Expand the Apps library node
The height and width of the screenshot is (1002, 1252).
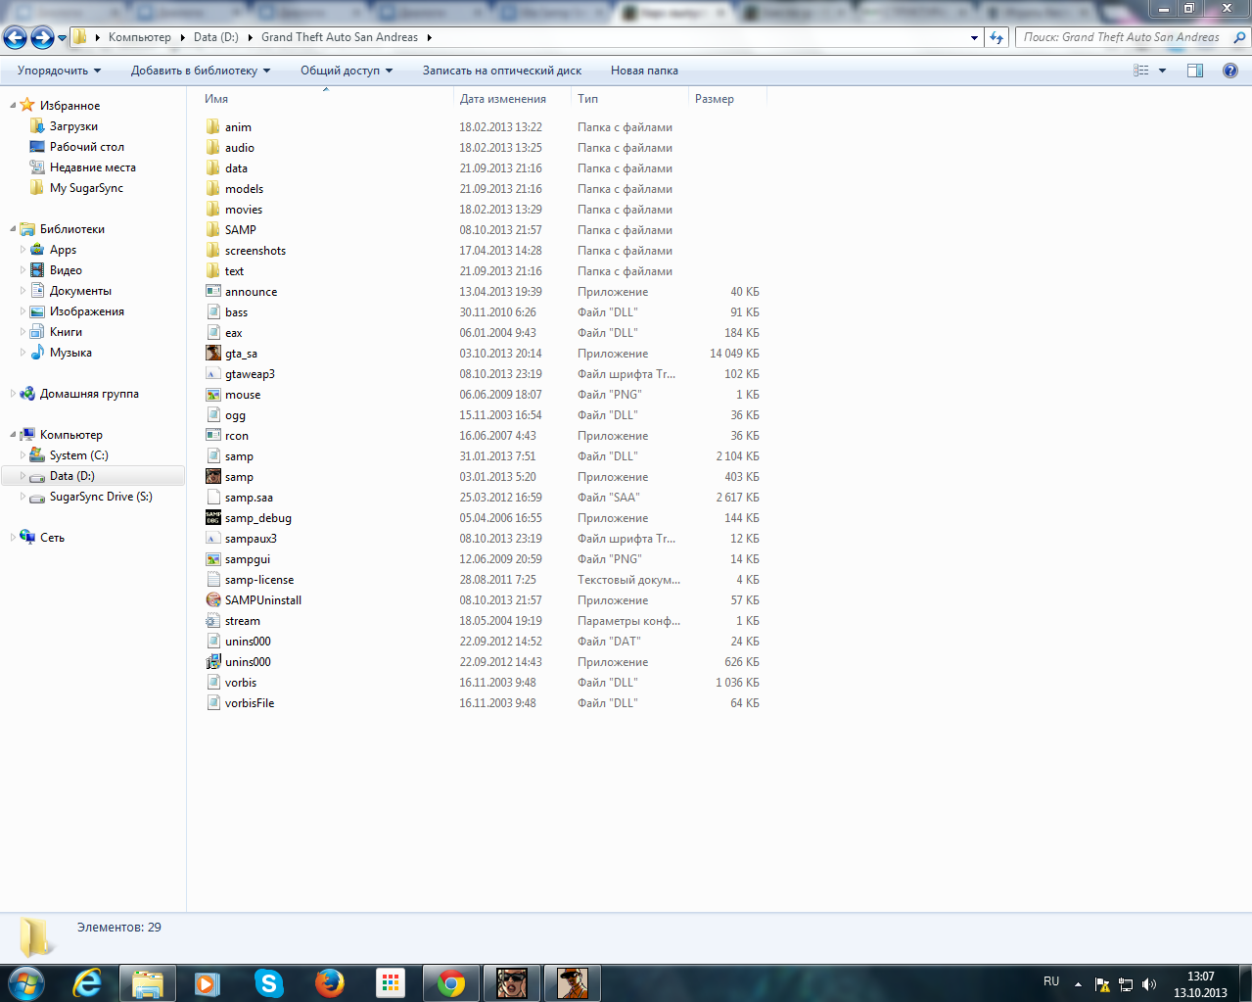coord(23,250)
